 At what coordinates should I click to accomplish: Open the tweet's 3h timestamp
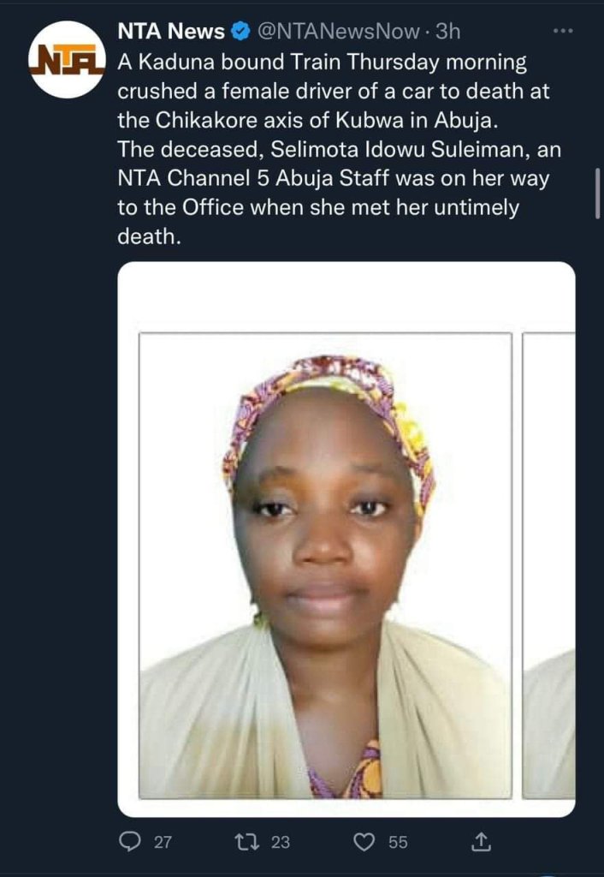[x=447, y=33]
